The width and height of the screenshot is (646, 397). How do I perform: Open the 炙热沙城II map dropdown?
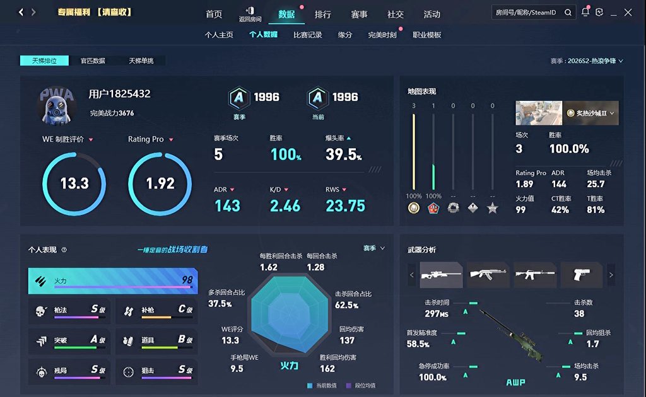click(590, 113)
